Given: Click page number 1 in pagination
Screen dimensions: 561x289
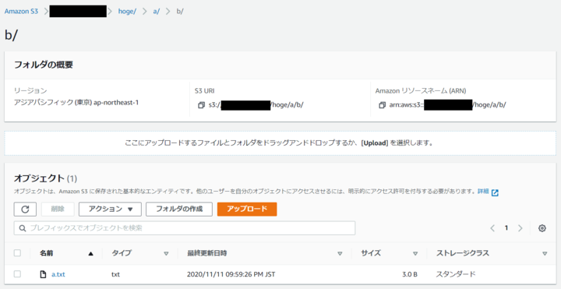Looking at the screenshot, I should (x=506, y=228).
